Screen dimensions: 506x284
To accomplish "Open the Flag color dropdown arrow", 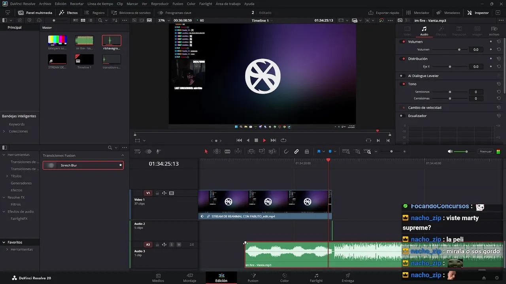I will coord(323,151).
